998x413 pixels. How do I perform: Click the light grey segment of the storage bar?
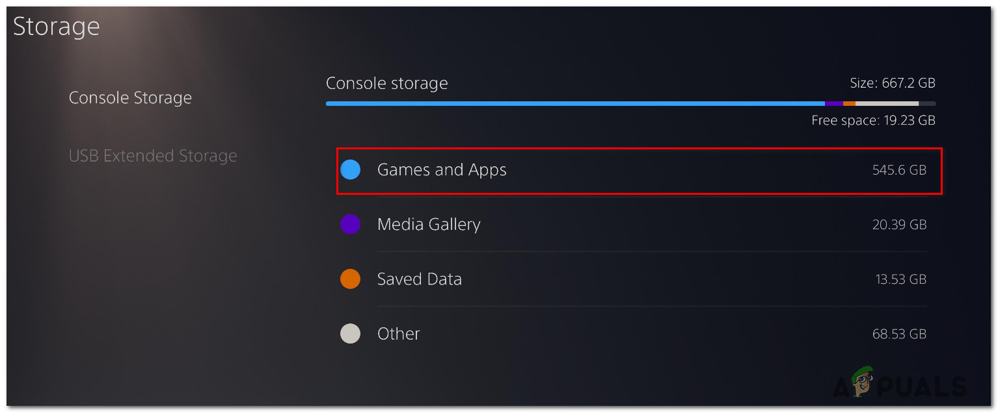pos(887,103)
